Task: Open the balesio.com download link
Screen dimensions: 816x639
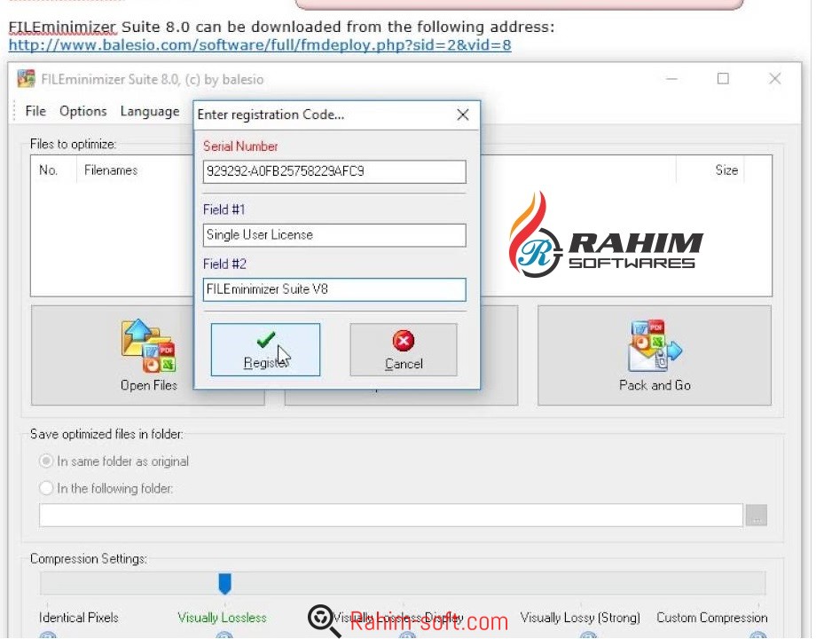Action: pyautogui.click(x=260, y=45)
